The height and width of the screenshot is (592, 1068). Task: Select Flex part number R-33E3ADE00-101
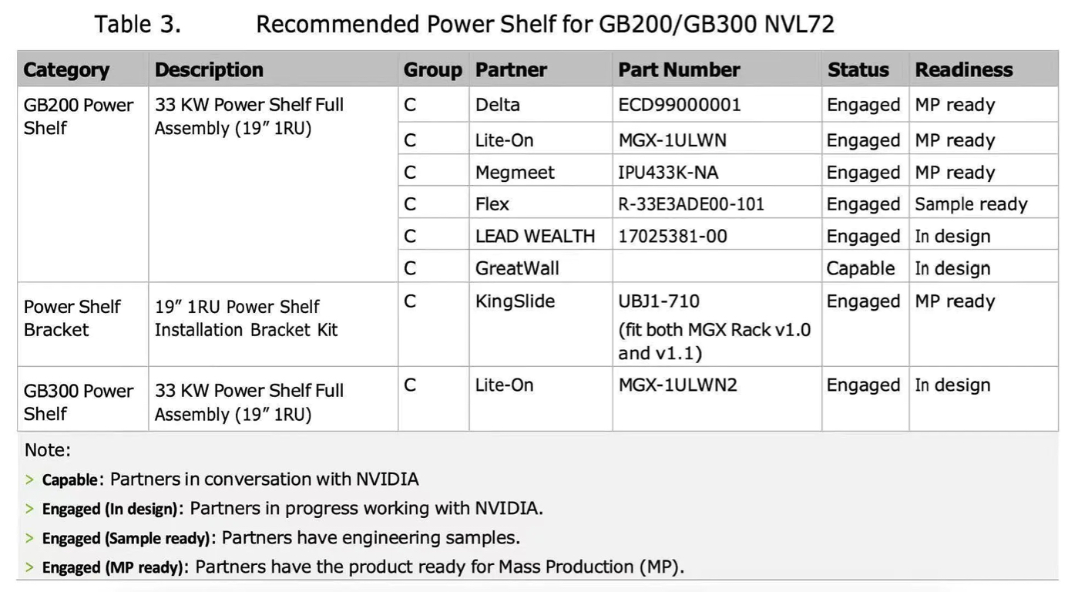point(691,204)
